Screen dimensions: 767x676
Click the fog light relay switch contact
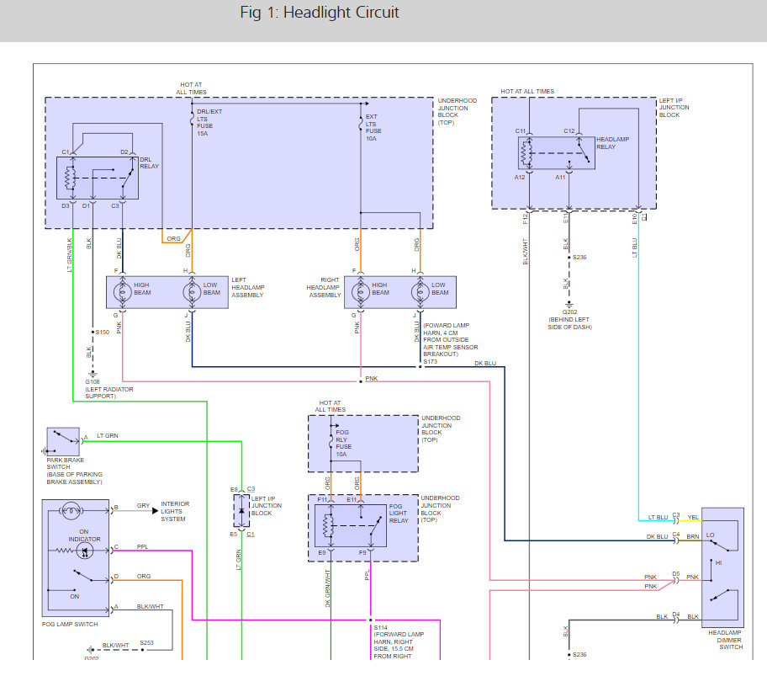point(376,527)
